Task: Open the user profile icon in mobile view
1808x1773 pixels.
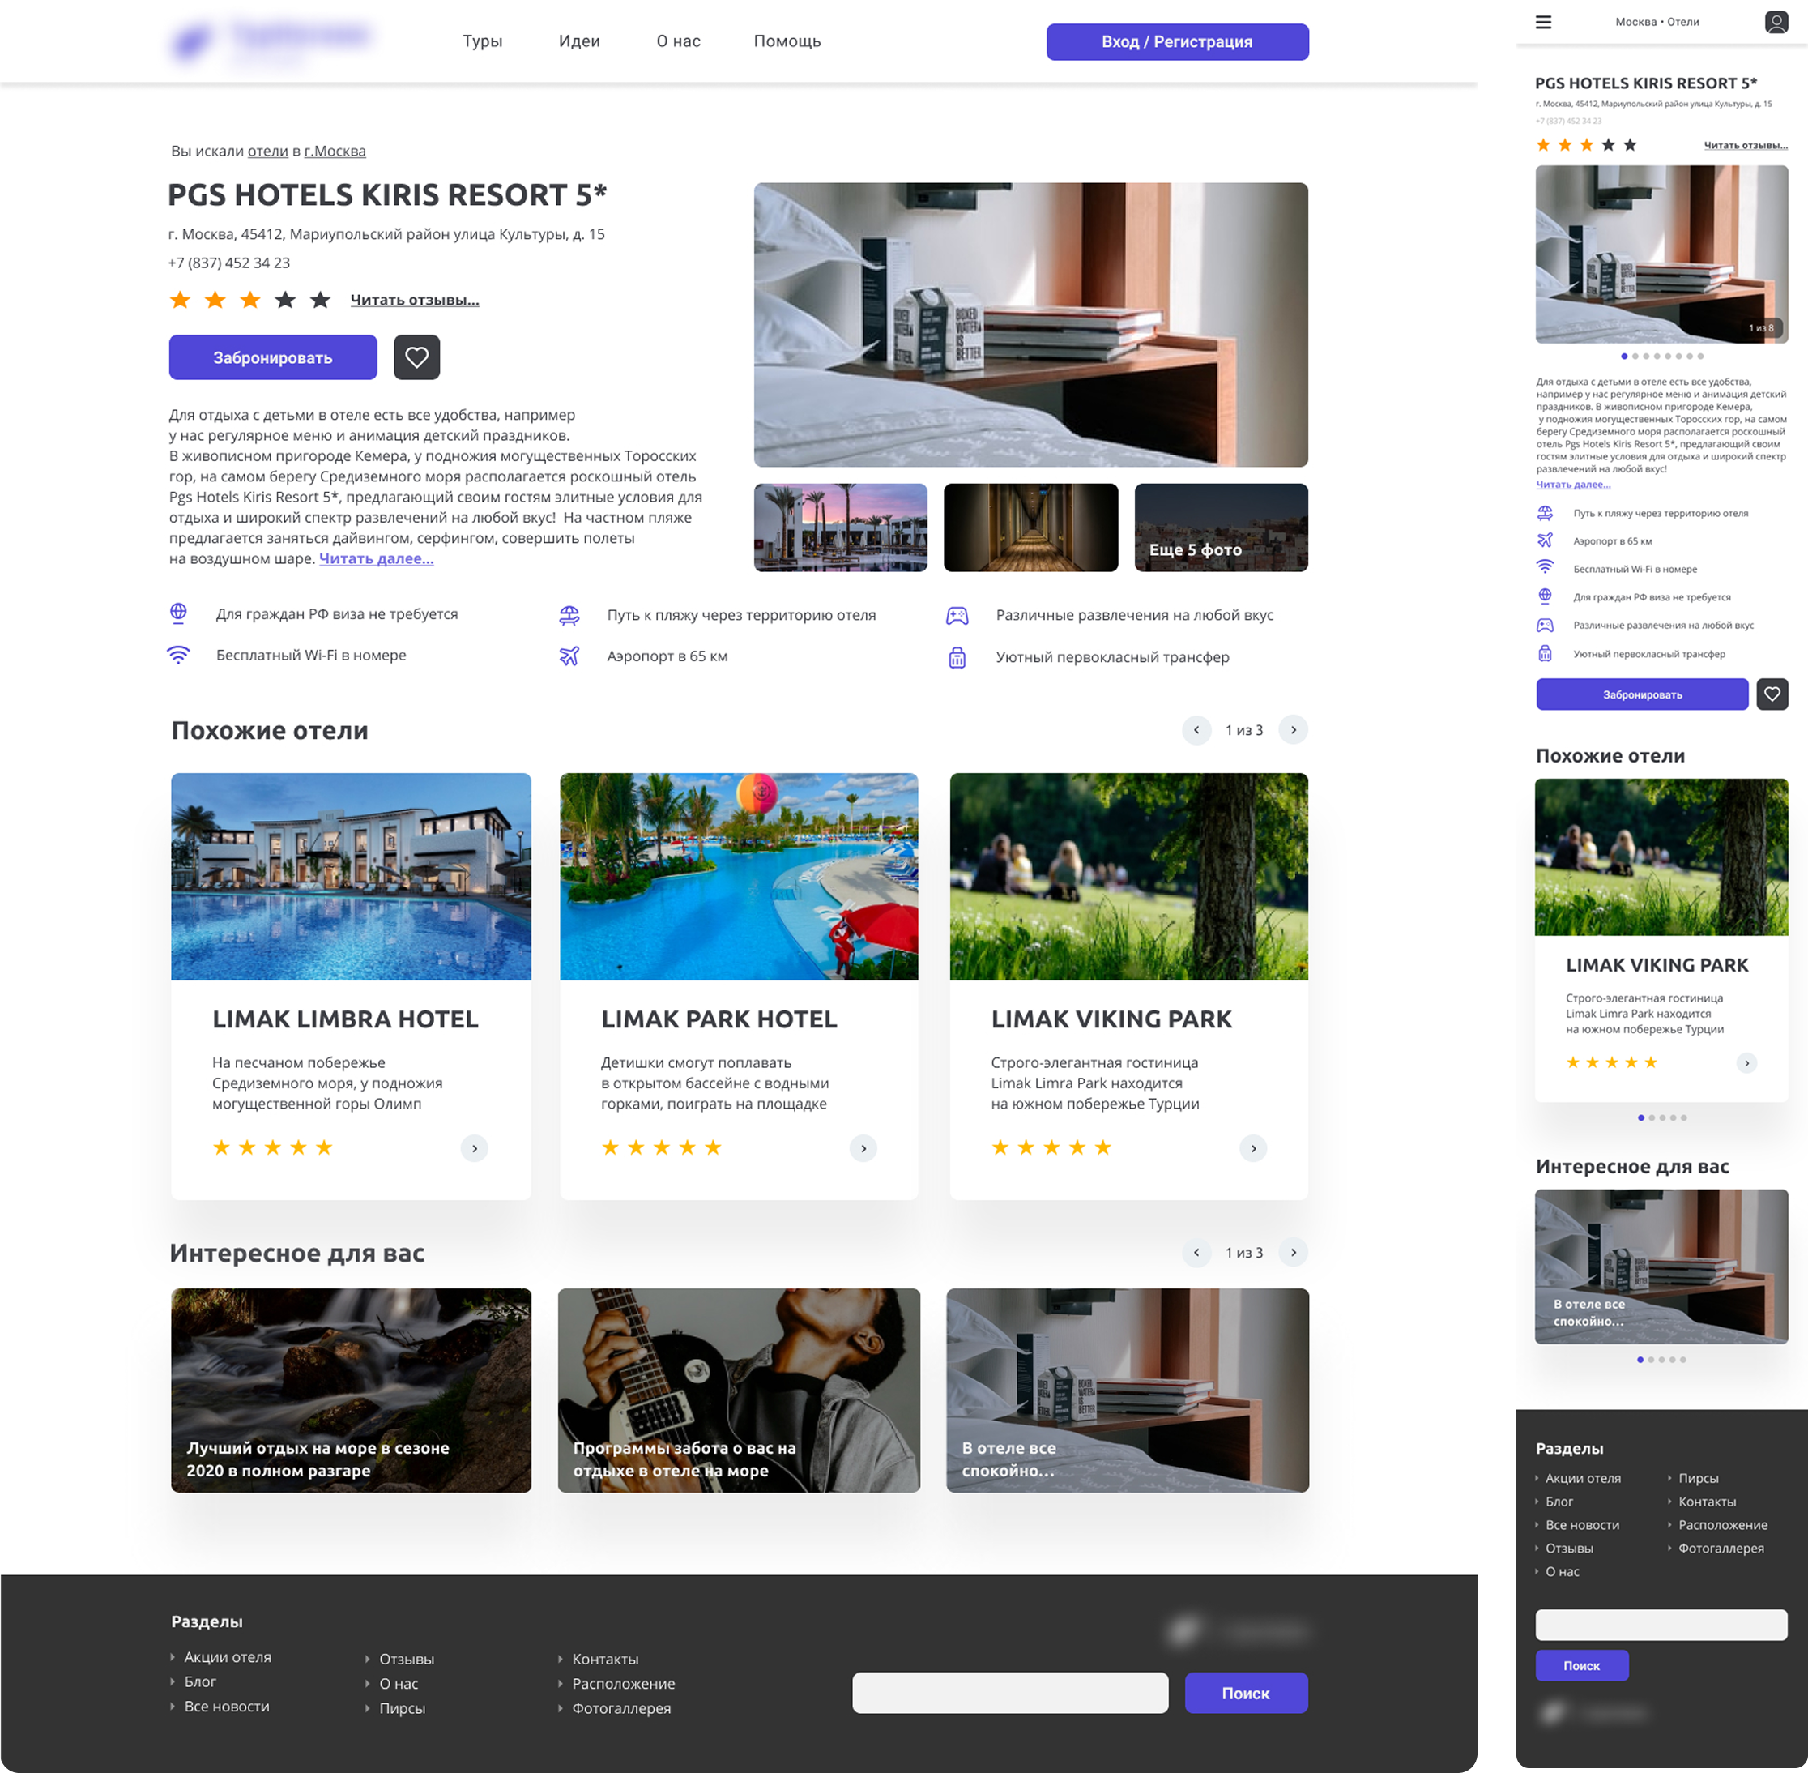Action: (1776, 21)
